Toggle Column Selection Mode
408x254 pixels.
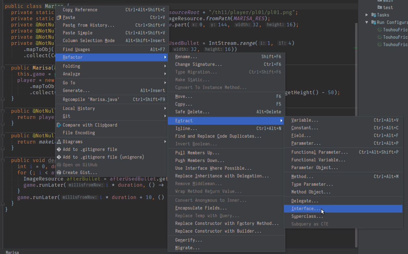click(112, 40)
